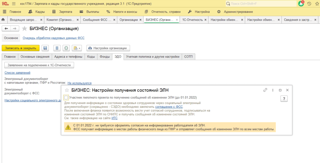Open the three-dot menu in ЭЛН dialog
Image resolution: width=320 pixels, height=163 pixels.
(273, 90)
